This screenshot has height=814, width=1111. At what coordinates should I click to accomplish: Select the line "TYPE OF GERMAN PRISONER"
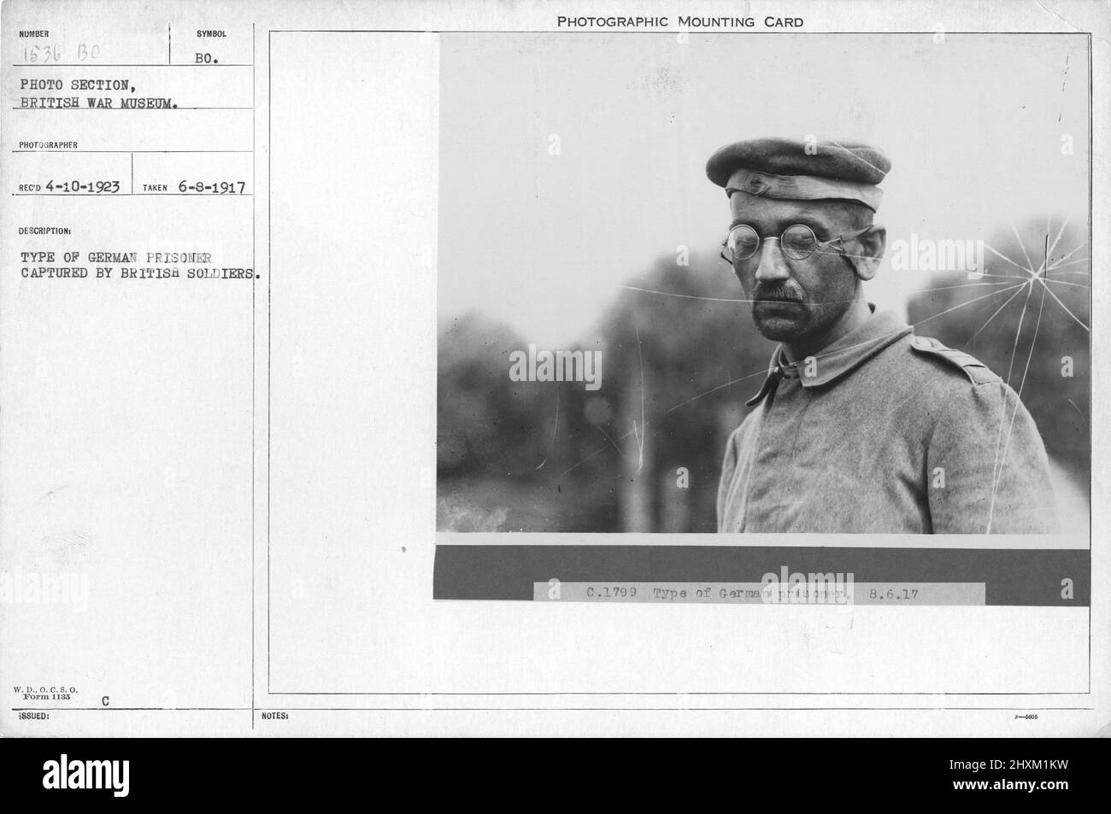pyautogui.click(x=115, y=257)
